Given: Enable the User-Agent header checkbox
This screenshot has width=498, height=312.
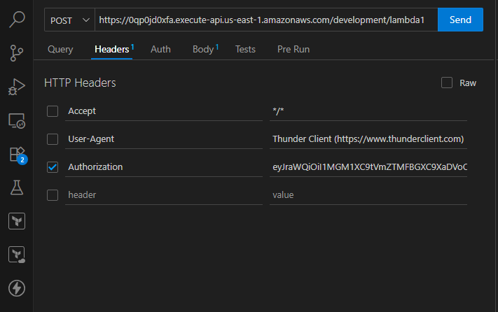Looking at the screenshot, I should click(53, 139).
